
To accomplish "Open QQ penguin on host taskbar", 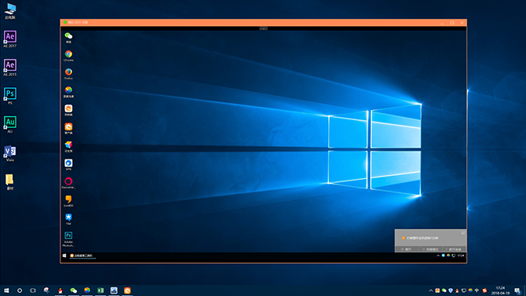I will [x=60, y=291].
